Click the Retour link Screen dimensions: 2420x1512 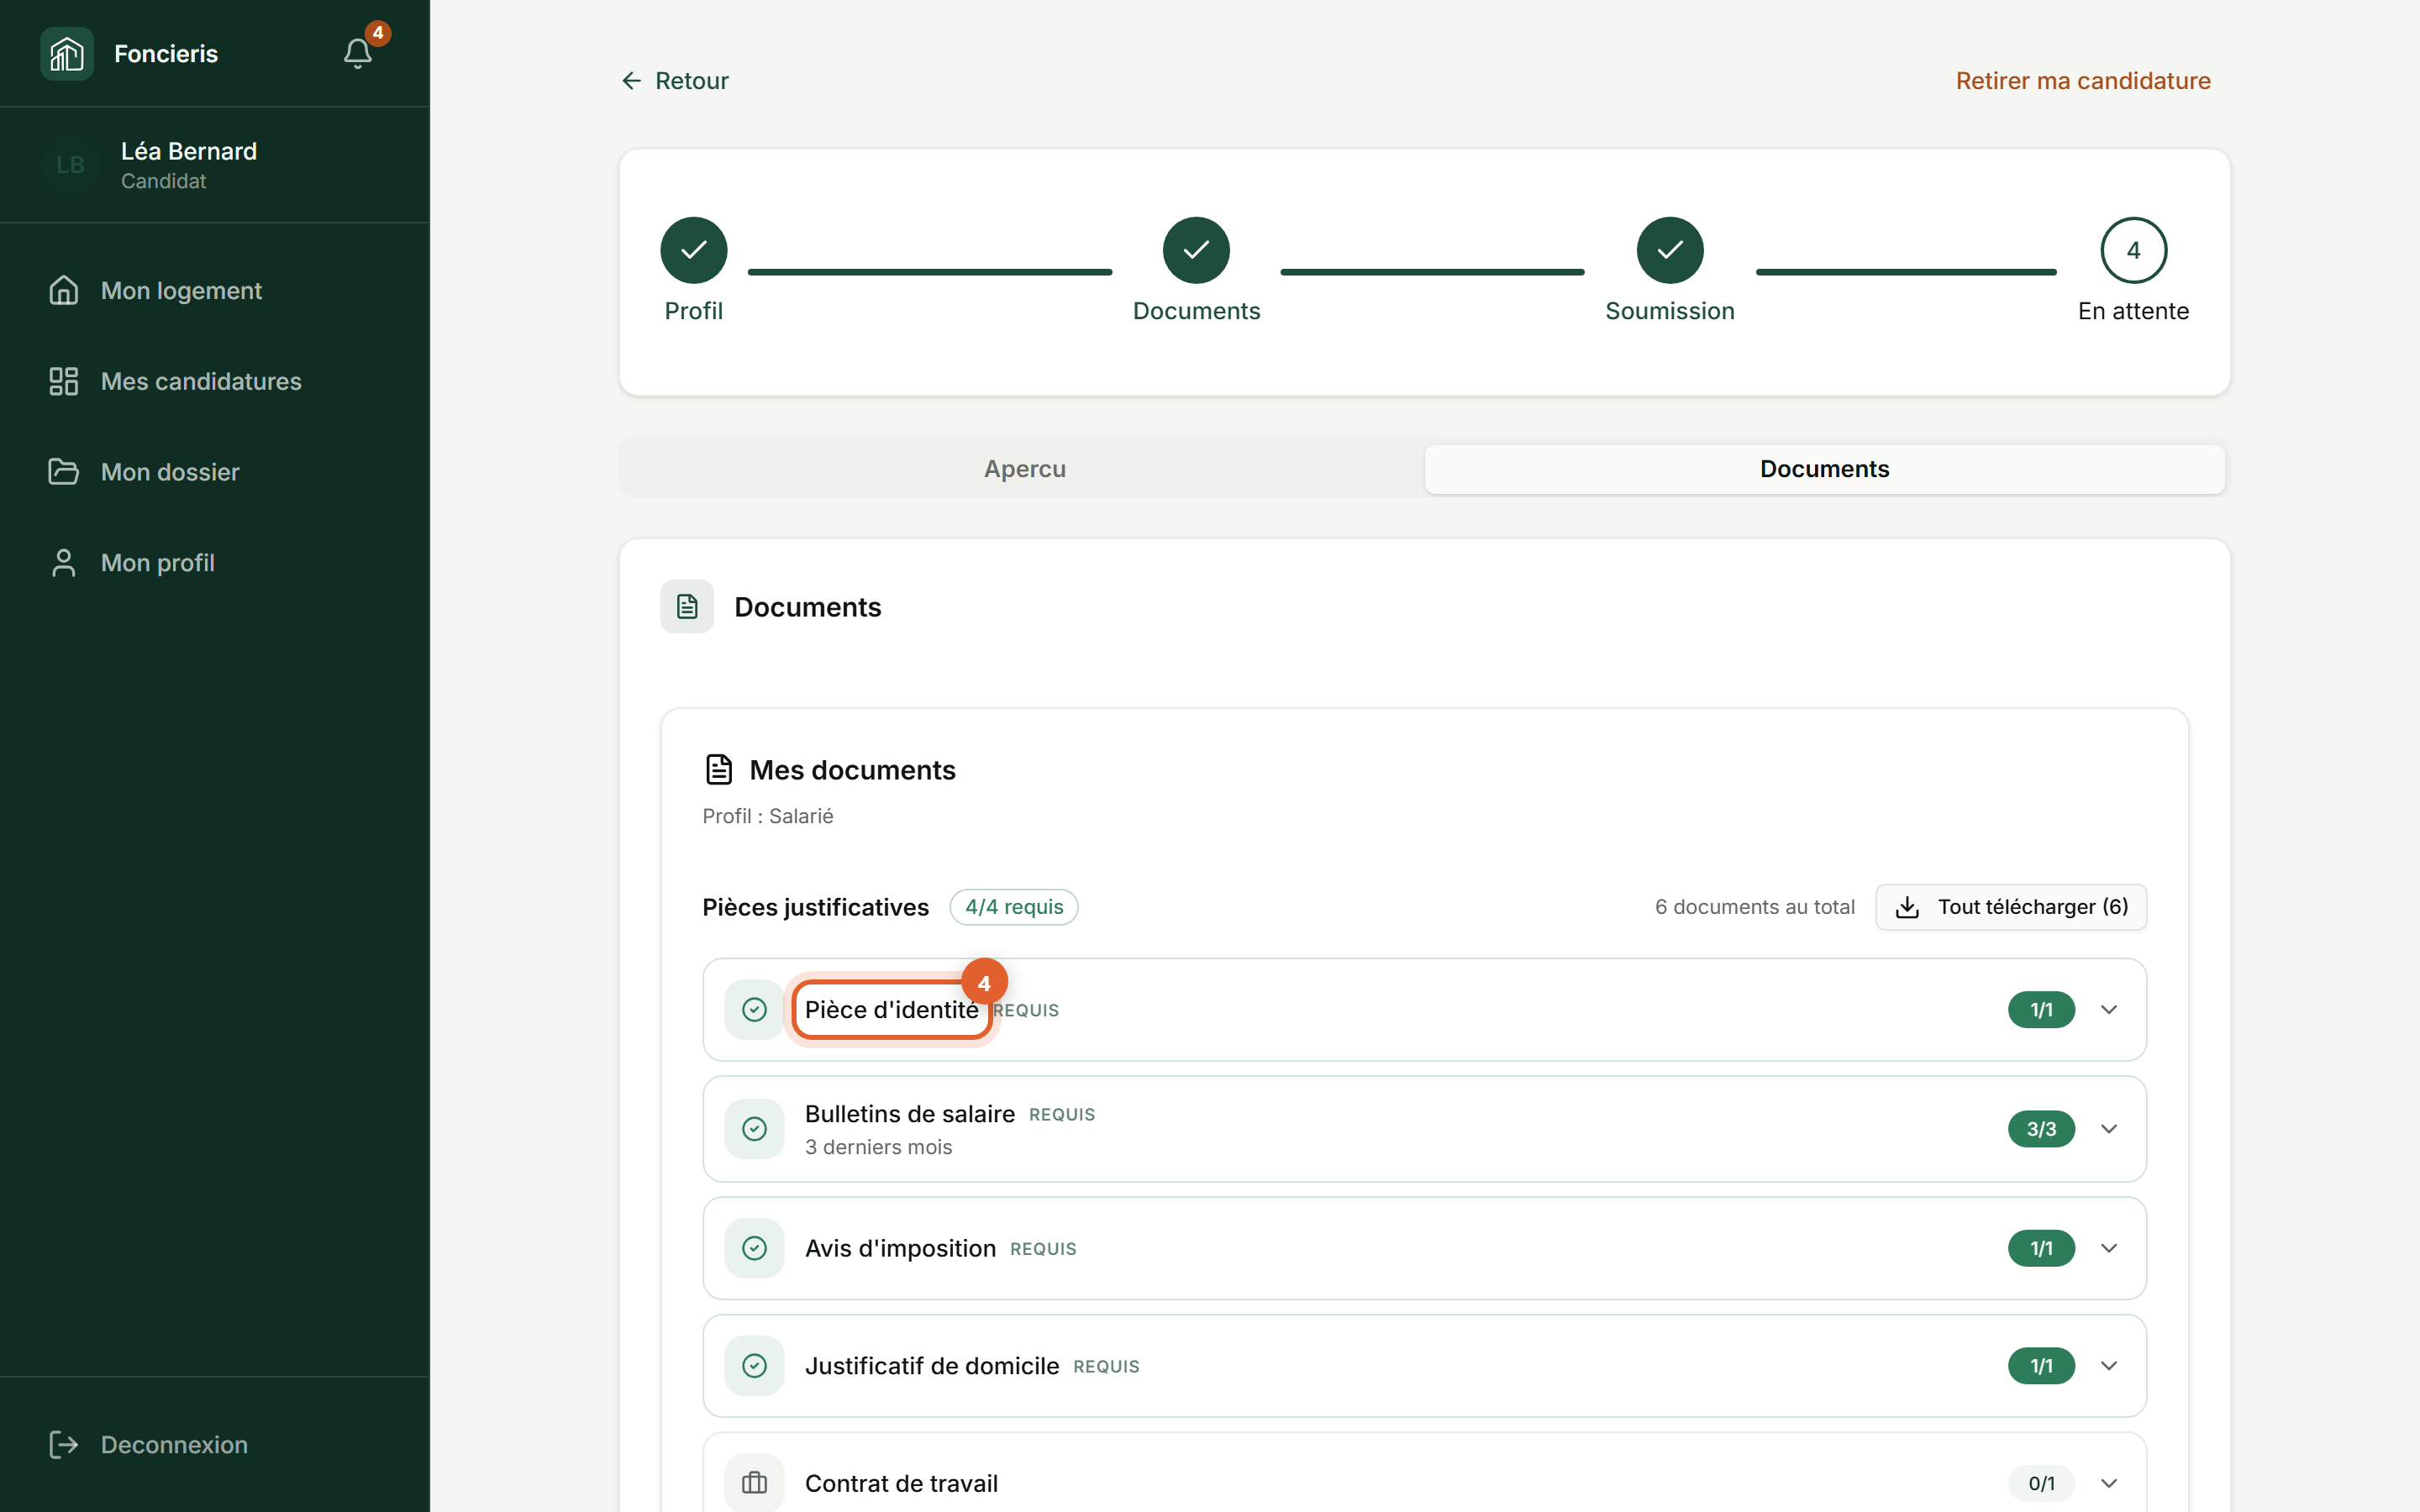coord(675,81)
